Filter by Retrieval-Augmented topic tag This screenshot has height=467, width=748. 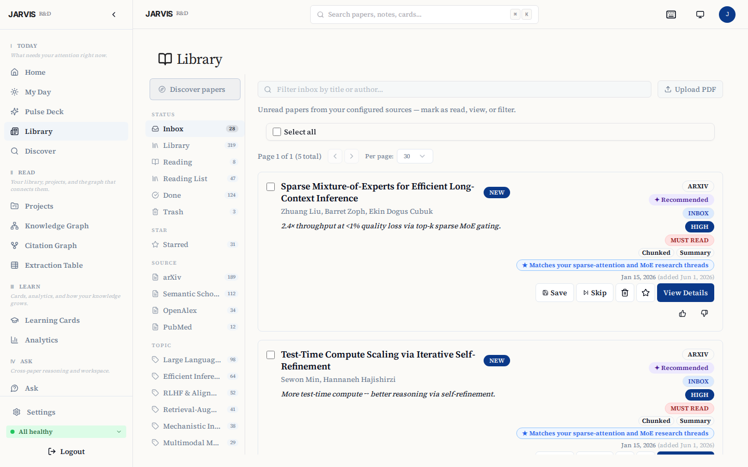click(195, 409)
